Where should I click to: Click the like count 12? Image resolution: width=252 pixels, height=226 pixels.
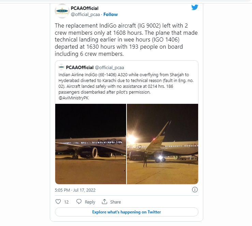(66, 202)
